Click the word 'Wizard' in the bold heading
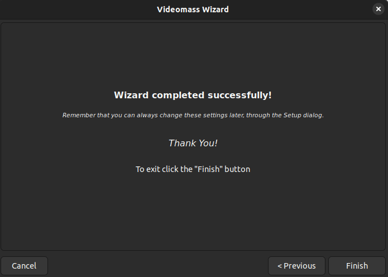This screenshot has width=388, height=277. click(x=131, y=95)
